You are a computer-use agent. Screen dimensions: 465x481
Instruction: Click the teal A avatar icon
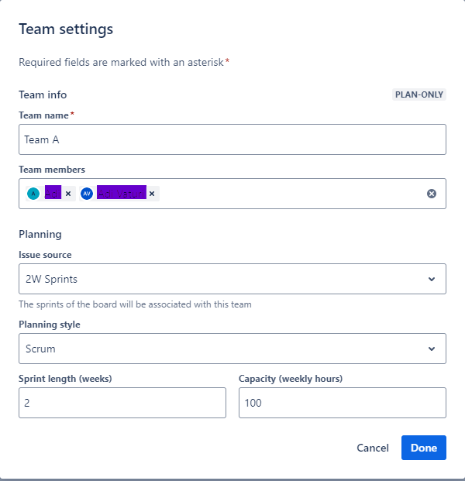point(33,194)
